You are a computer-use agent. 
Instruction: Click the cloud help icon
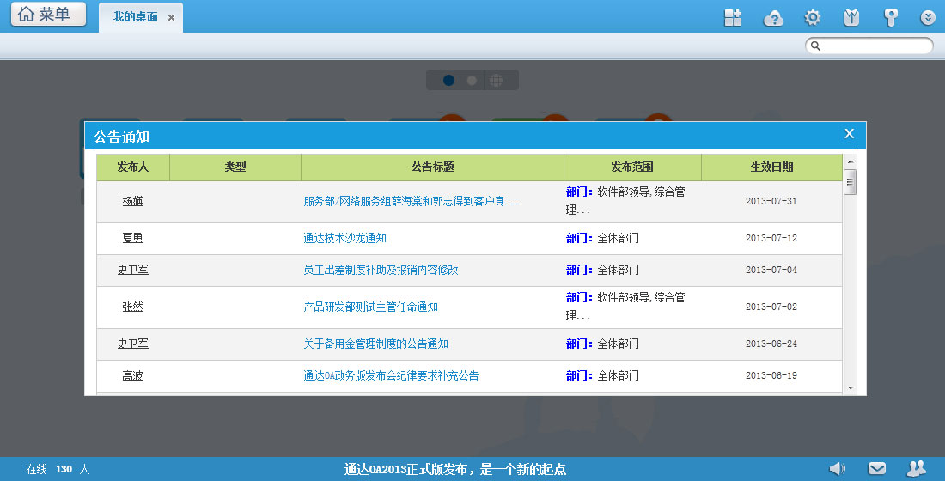tap(773, 18)
